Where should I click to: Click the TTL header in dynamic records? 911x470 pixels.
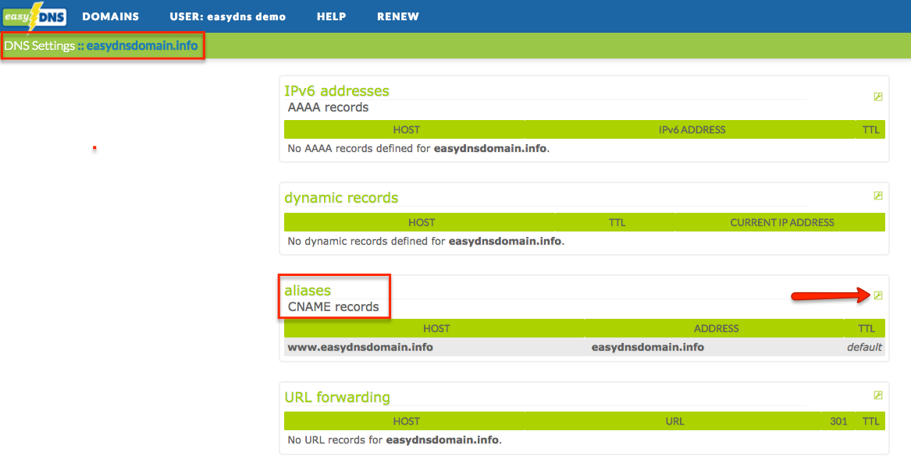[x=617, y=222]
